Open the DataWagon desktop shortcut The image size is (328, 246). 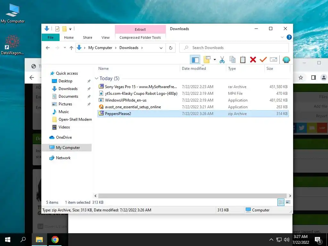pyautogui.click(x=12, y=45)
